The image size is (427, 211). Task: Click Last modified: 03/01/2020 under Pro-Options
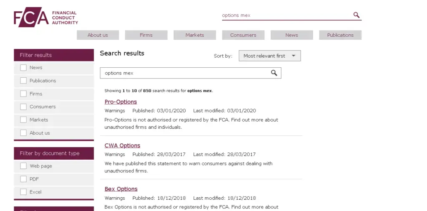coord(224,111)
